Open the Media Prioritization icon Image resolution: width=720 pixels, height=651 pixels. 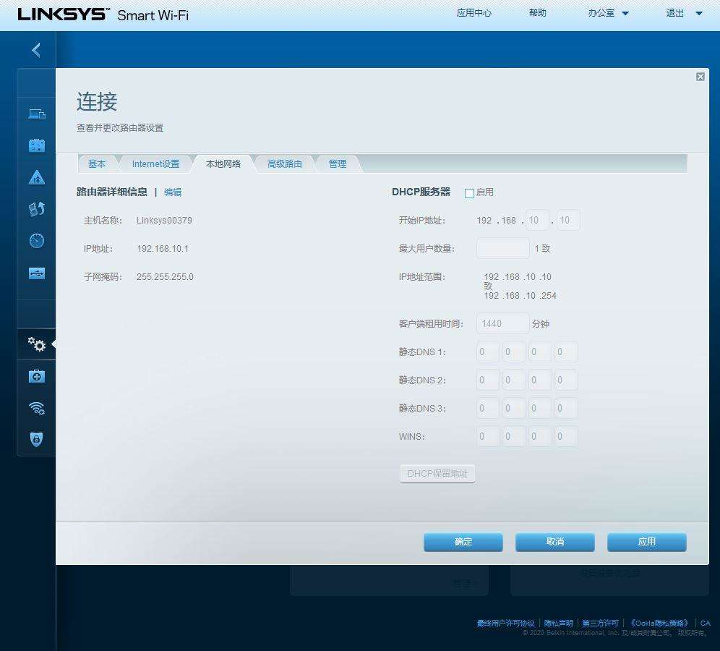tap(37, 209)
